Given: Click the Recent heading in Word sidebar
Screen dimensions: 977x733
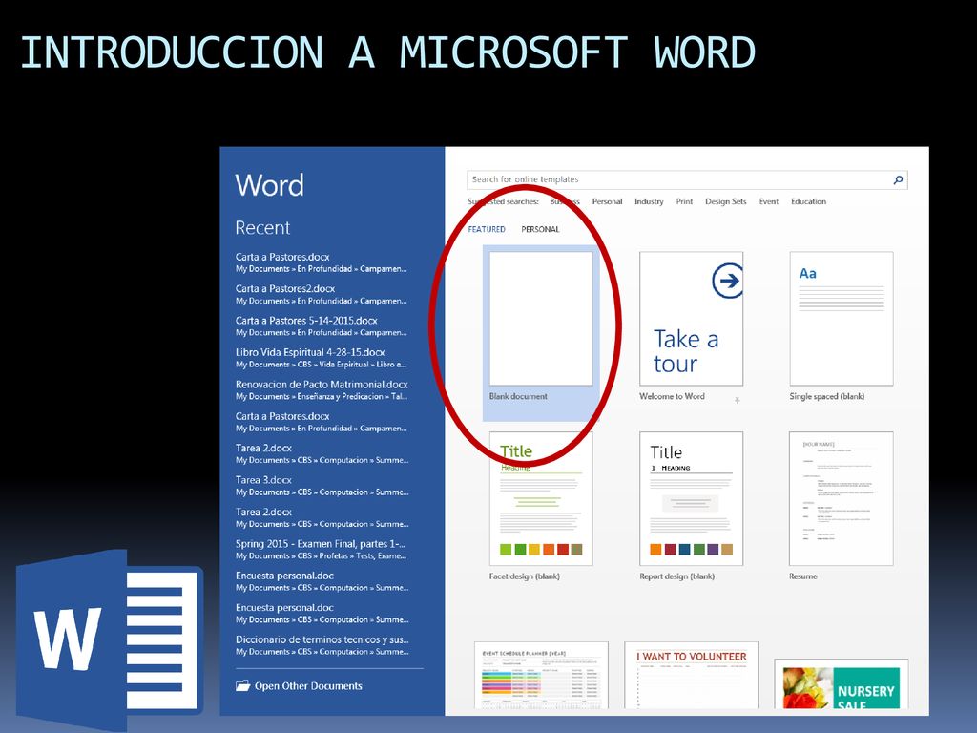Looking at the screenshot, I should point(262,228).
